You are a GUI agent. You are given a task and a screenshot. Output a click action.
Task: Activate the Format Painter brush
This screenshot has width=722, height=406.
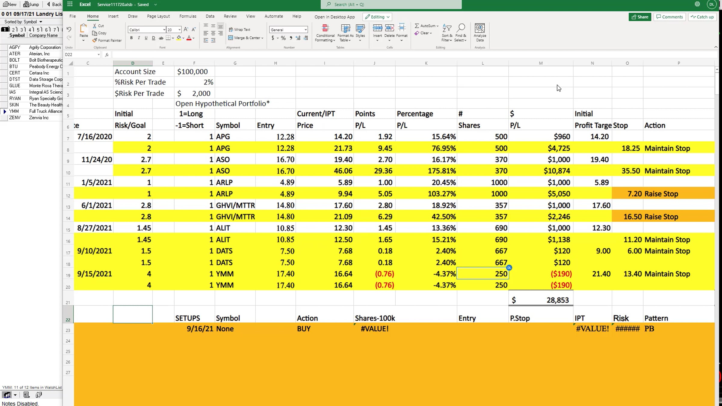[94, 40]
